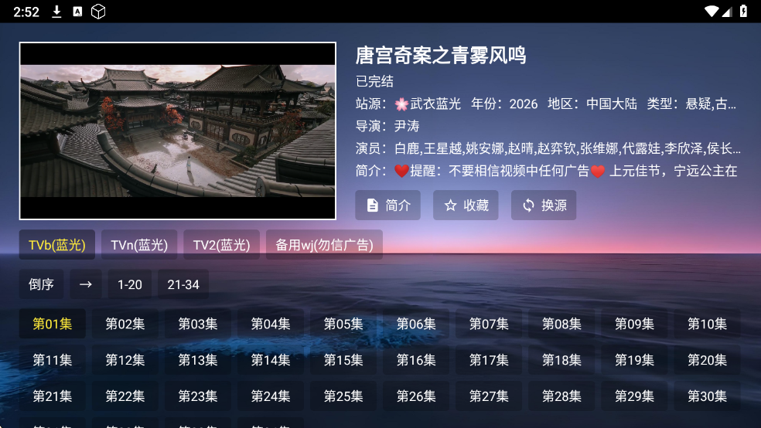
Task: Tap the cube icon in status bar
Action: click(98, 12)
